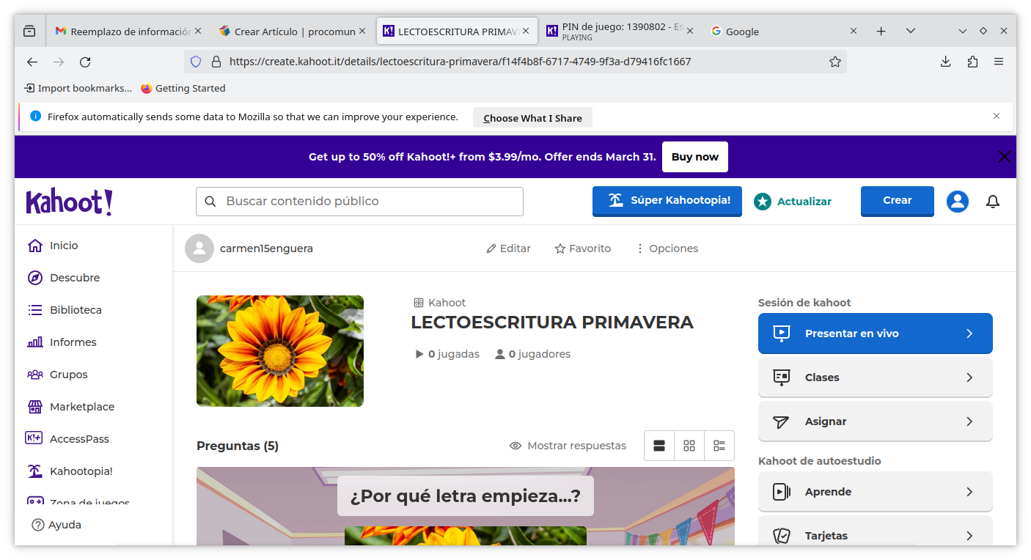Select the Descubre compass icon
Screen dimensions: 1031x560
[x=34, y=277]
